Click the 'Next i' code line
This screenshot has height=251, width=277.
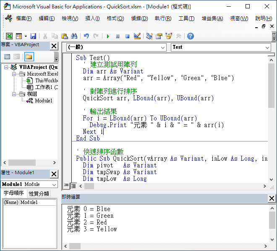pos(93,132)
